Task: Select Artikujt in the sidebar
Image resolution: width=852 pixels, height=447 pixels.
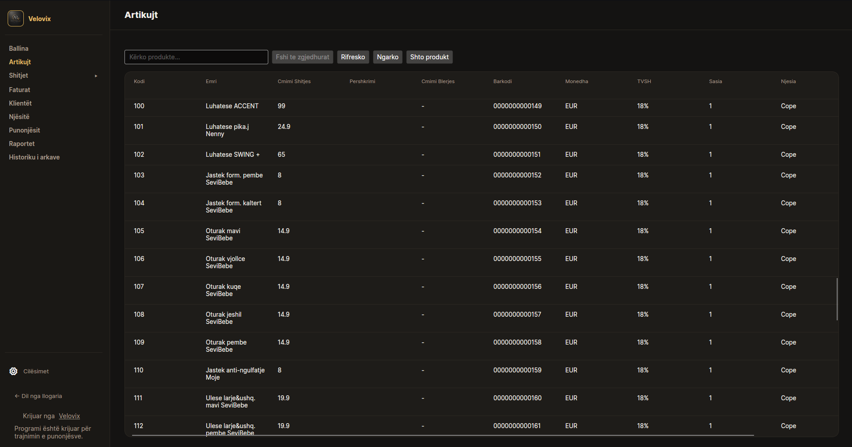Action: tap(20, 62)
